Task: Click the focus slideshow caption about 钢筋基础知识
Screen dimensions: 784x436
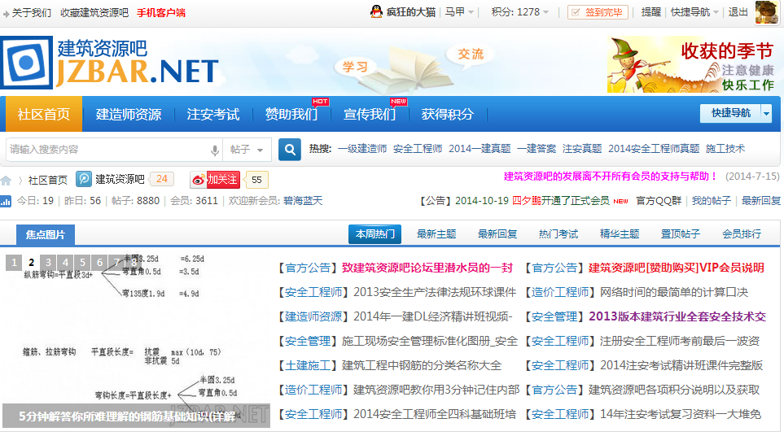Action: point(128,416)
